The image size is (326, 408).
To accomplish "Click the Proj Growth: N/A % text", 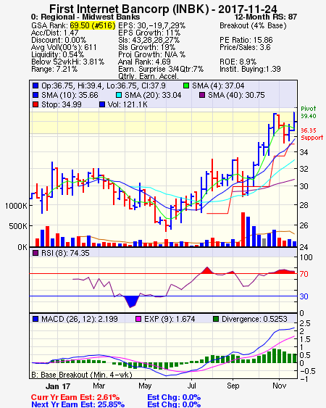I will coord(151,54).
